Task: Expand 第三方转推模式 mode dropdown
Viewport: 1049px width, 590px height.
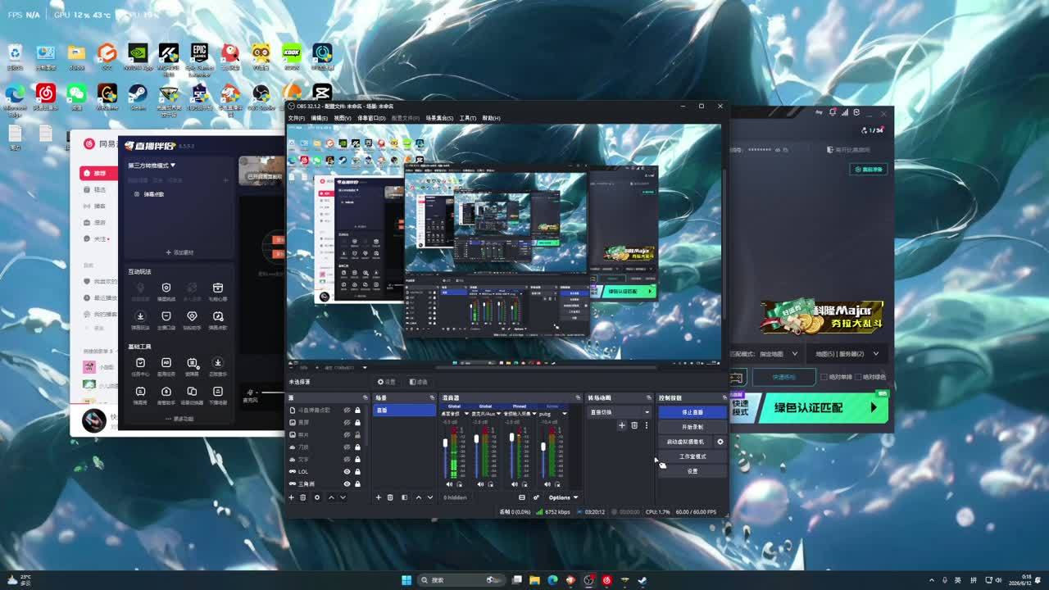Action: [x=152, y=166]
